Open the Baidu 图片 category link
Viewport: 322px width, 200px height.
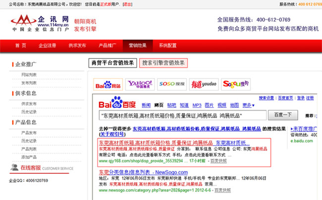(209, 105)
